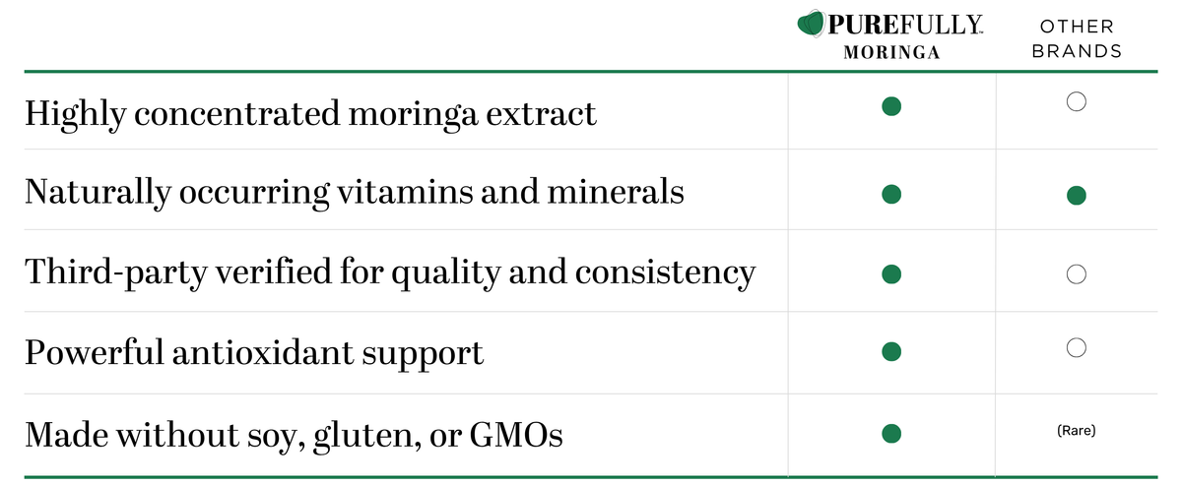The width and height of the screenshot is (1182, 484).
Task: Click Purefully green dot for vitamins and minerals
Action: [891, 195]
